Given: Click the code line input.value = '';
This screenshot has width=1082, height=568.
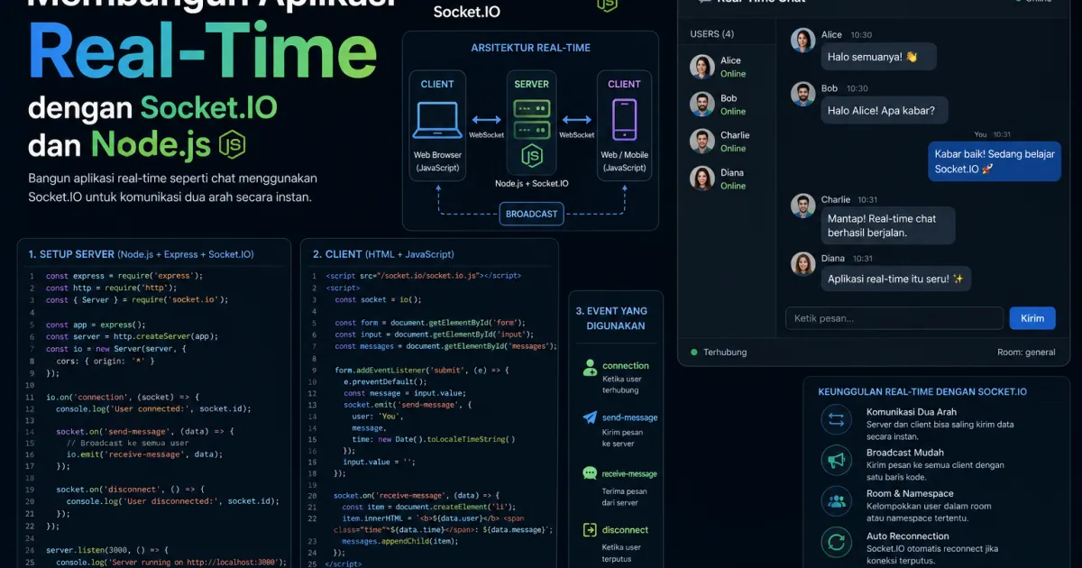Looking at the screenshot, I should [x=378, y=462].
